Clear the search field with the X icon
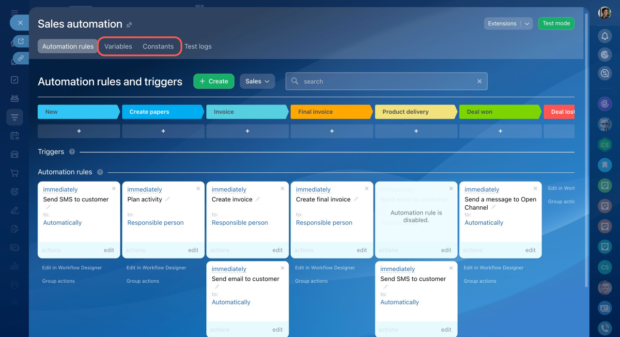Viewport: 620px width, 337px height. pyautogui.click(x=480, y=81)
